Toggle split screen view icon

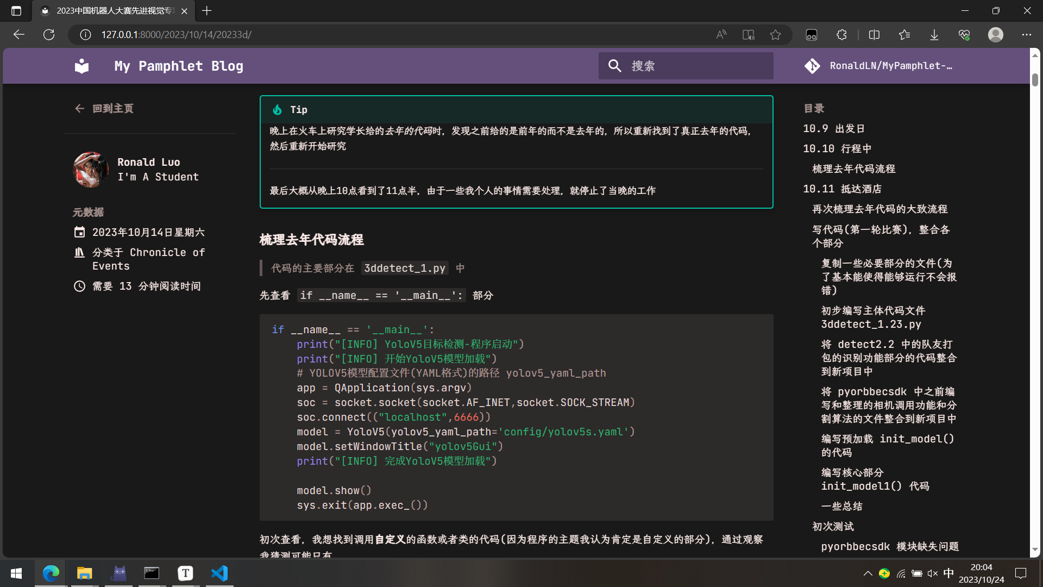(874, 35)
